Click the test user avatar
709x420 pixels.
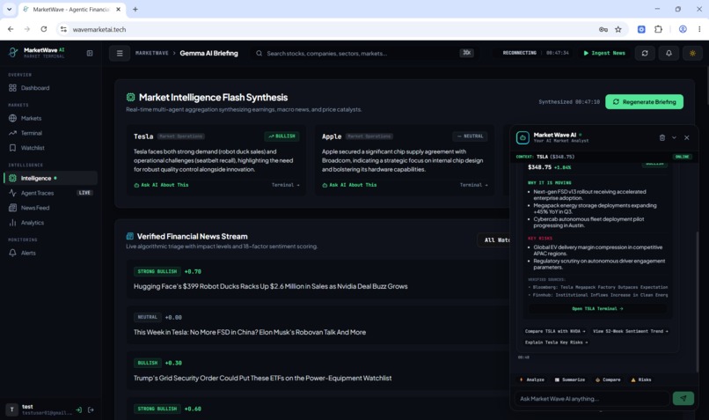11,409
